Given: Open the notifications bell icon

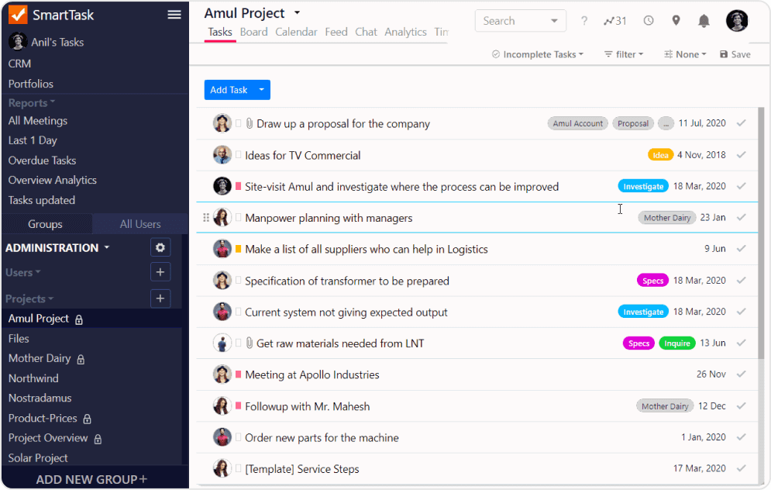Looking at the screenshot, I should tap(704, 21).
